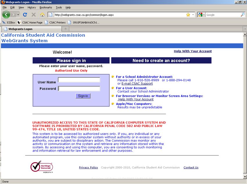Viewport: 247px width, 184px height.
Task: Focus the User Name field
Action: tap(79, 80)
